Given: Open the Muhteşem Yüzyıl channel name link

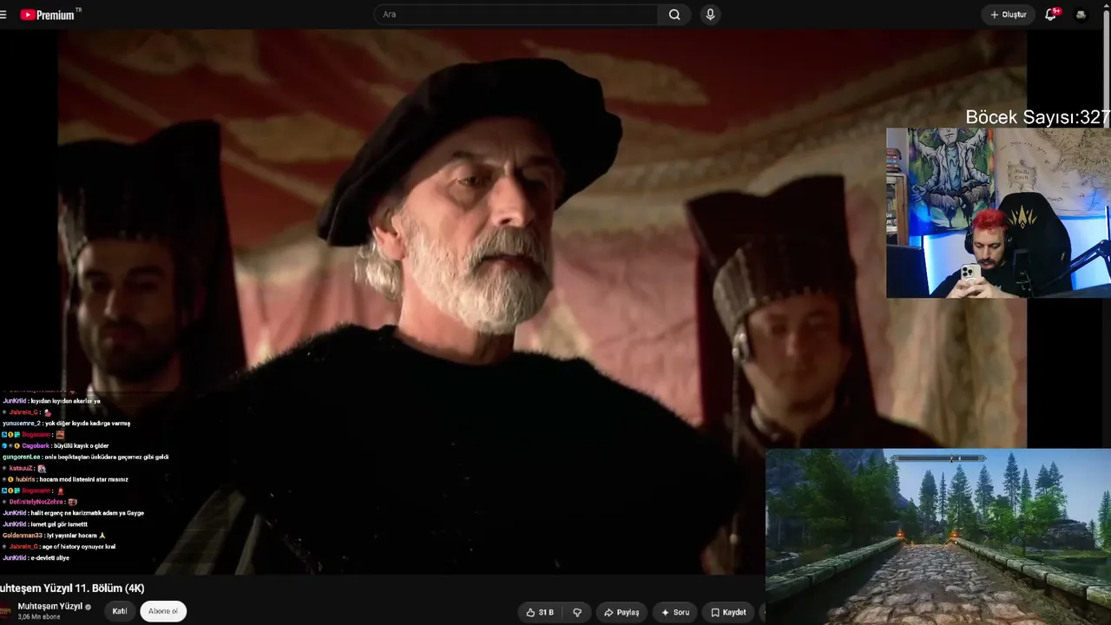Looking at the screenshot, I should 50,606.
